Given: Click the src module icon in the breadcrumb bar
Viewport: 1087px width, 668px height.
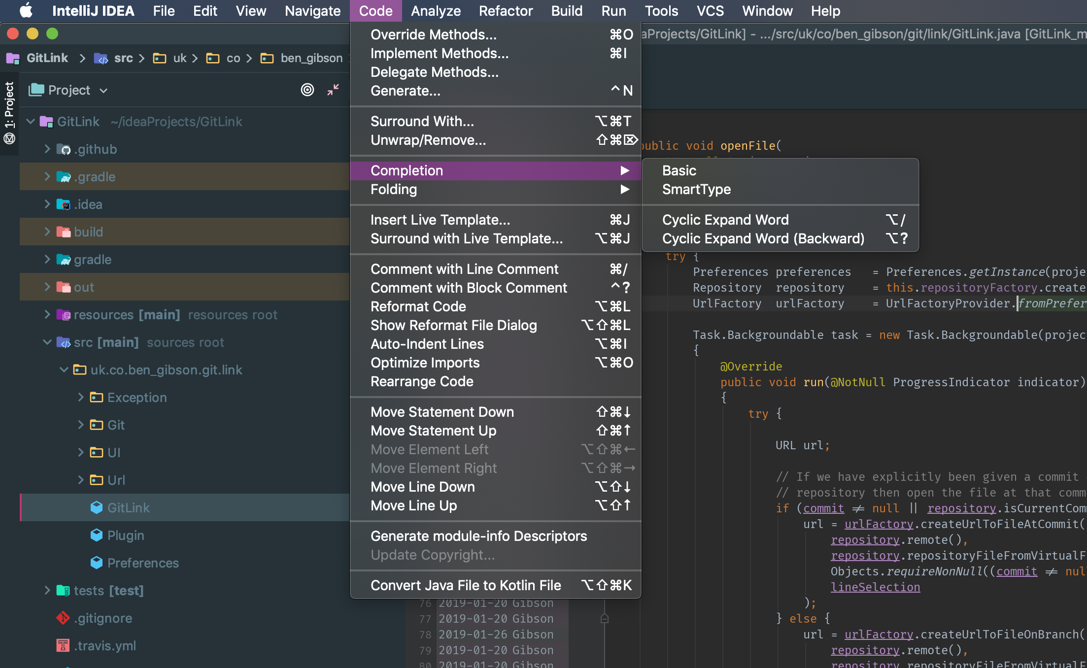Looking at the screenshot, I should (102, 58).
